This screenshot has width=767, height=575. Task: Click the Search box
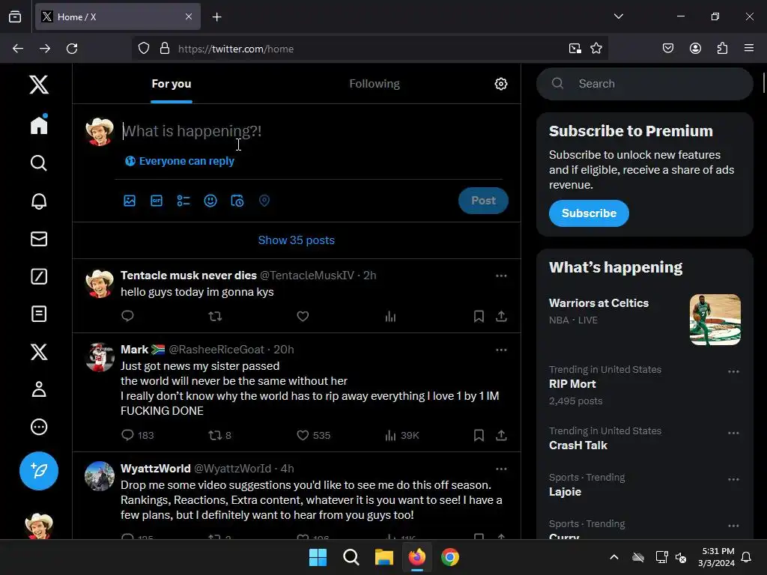coord(645,84)
